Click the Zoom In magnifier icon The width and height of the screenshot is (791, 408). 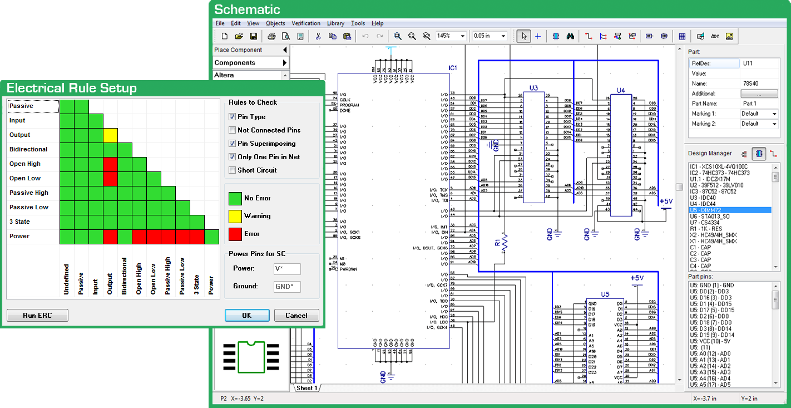(398, 36)
